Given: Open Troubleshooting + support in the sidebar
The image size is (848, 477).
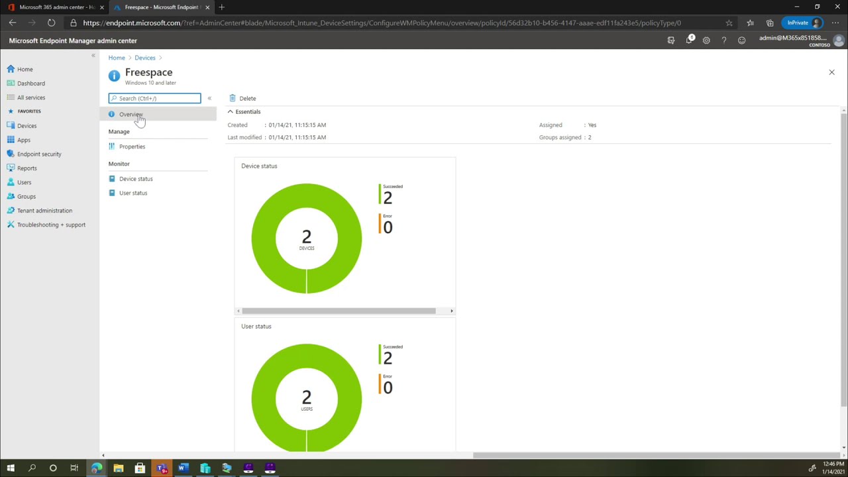Looking at the screenshot, I should tap(51, 225).
